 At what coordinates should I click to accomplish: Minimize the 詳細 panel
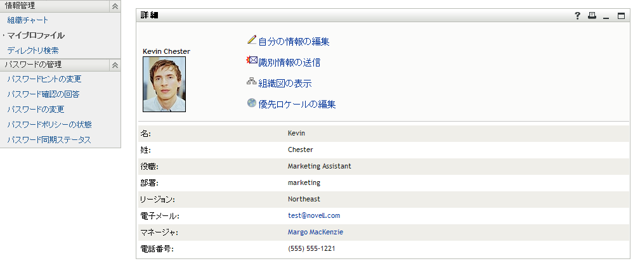click(606, 16)
